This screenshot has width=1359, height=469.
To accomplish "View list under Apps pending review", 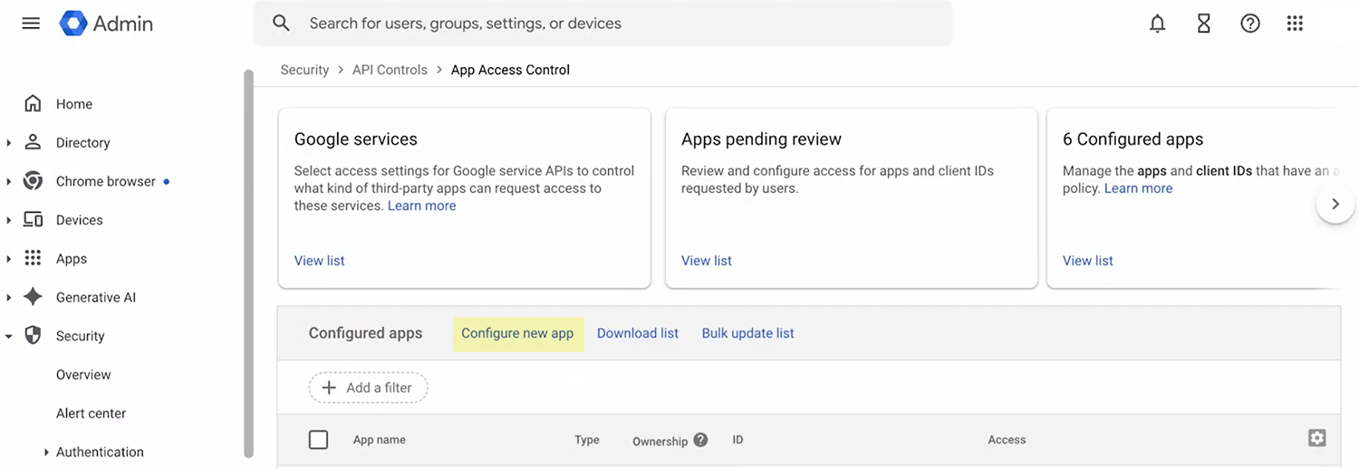I will [x=706, y=261].
